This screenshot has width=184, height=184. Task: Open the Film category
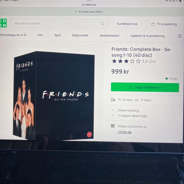[40, 35]
